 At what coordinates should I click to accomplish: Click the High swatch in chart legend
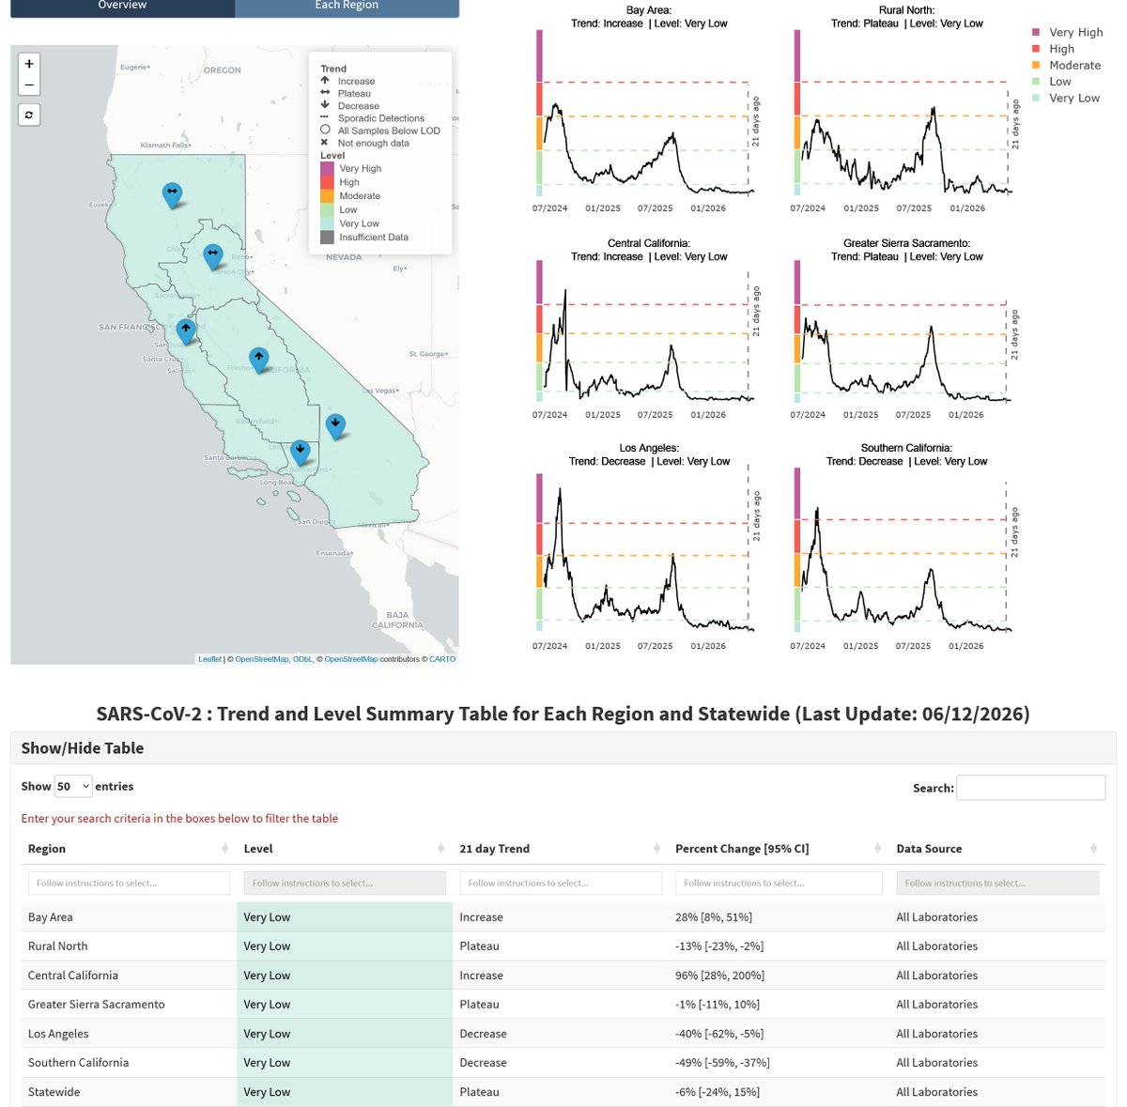point(1036,49)
